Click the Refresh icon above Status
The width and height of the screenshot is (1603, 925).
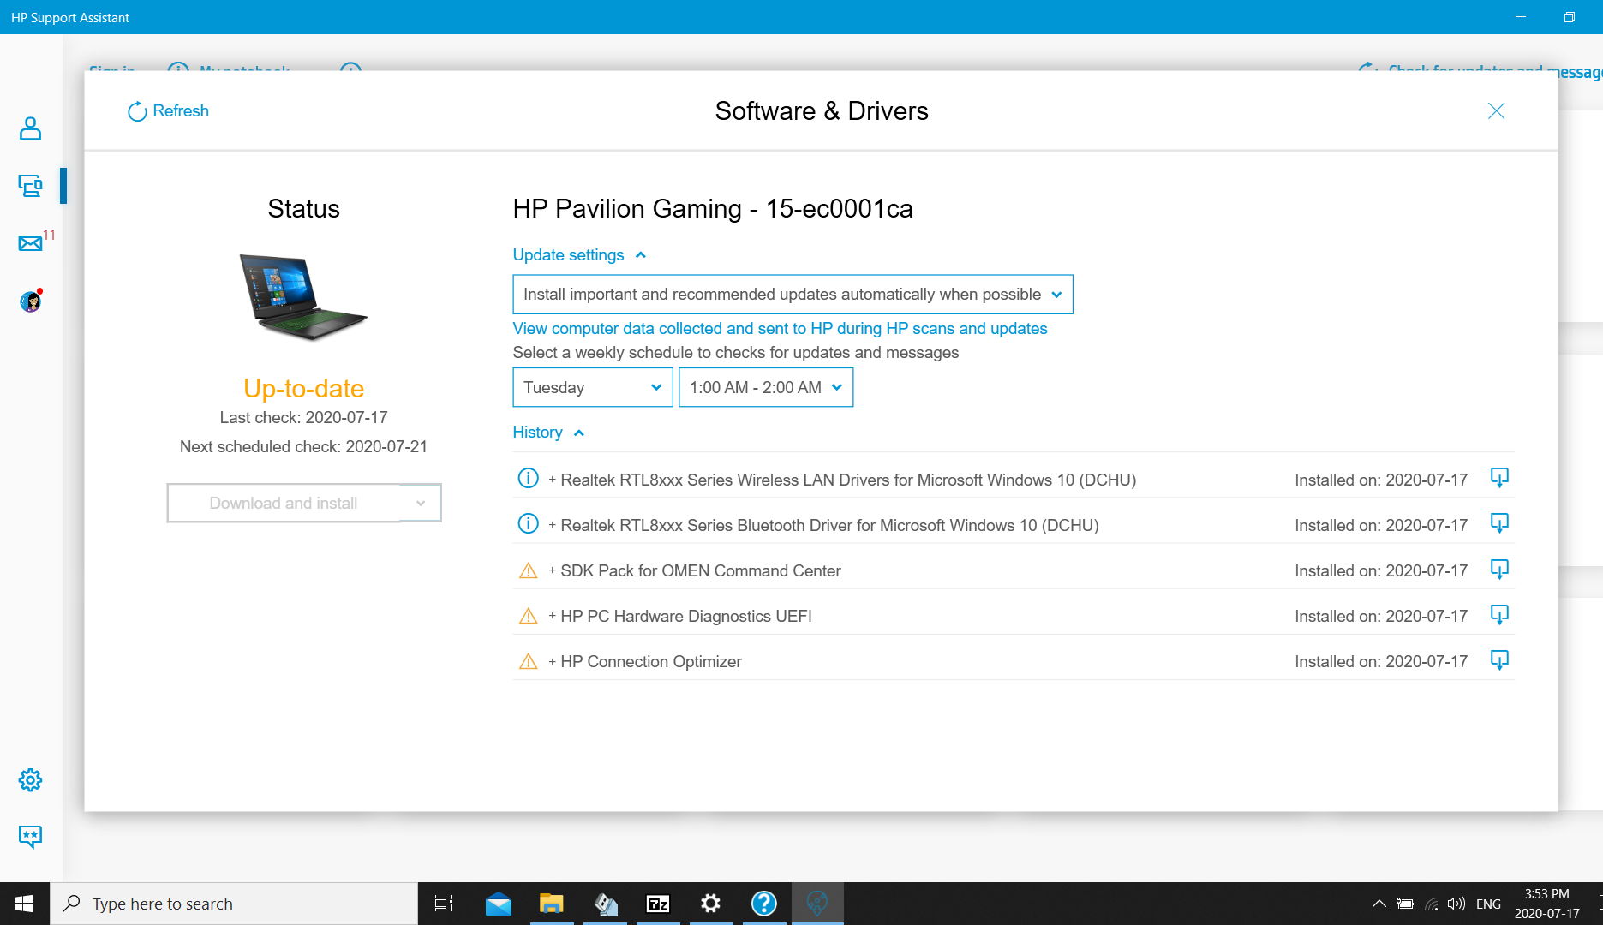[x=137, y=111]
